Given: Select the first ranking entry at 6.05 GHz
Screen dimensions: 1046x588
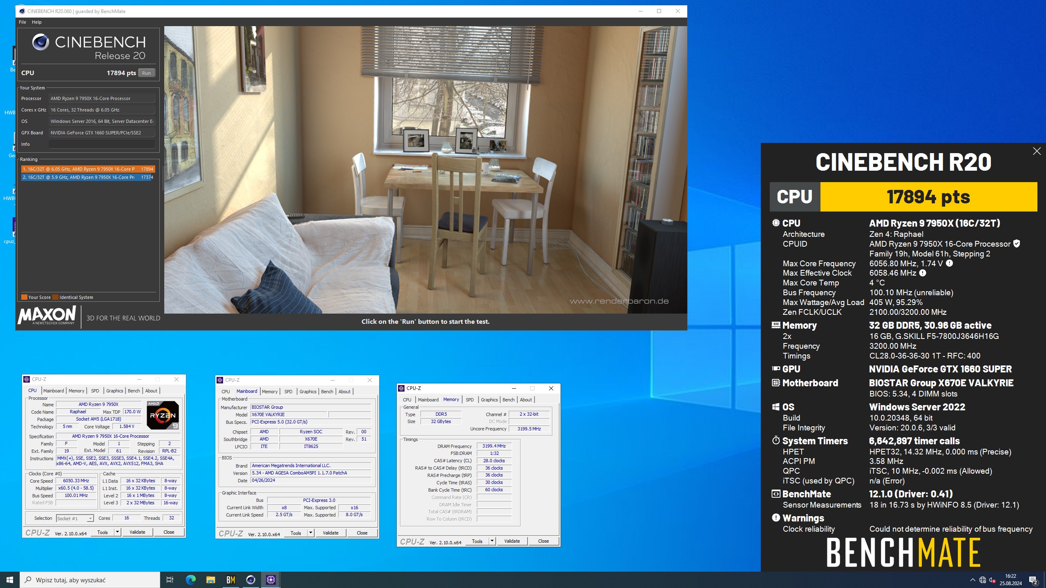Looking at the screenshot, I should coord(88,169).
